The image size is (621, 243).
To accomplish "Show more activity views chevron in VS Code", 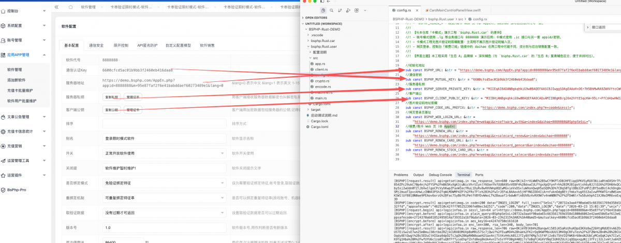I will [366, 10].
